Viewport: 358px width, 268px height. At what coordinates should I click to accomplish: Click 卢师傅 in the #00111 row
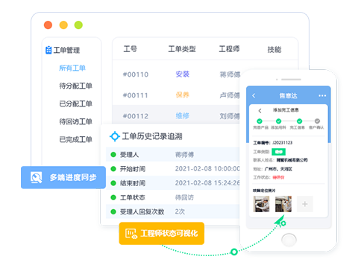(230, 95)
